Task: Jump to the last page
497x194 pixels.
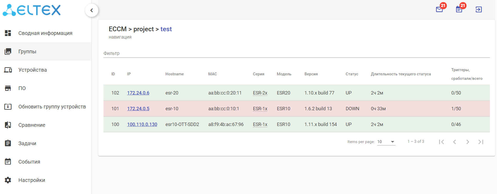Action: (481, 142)
